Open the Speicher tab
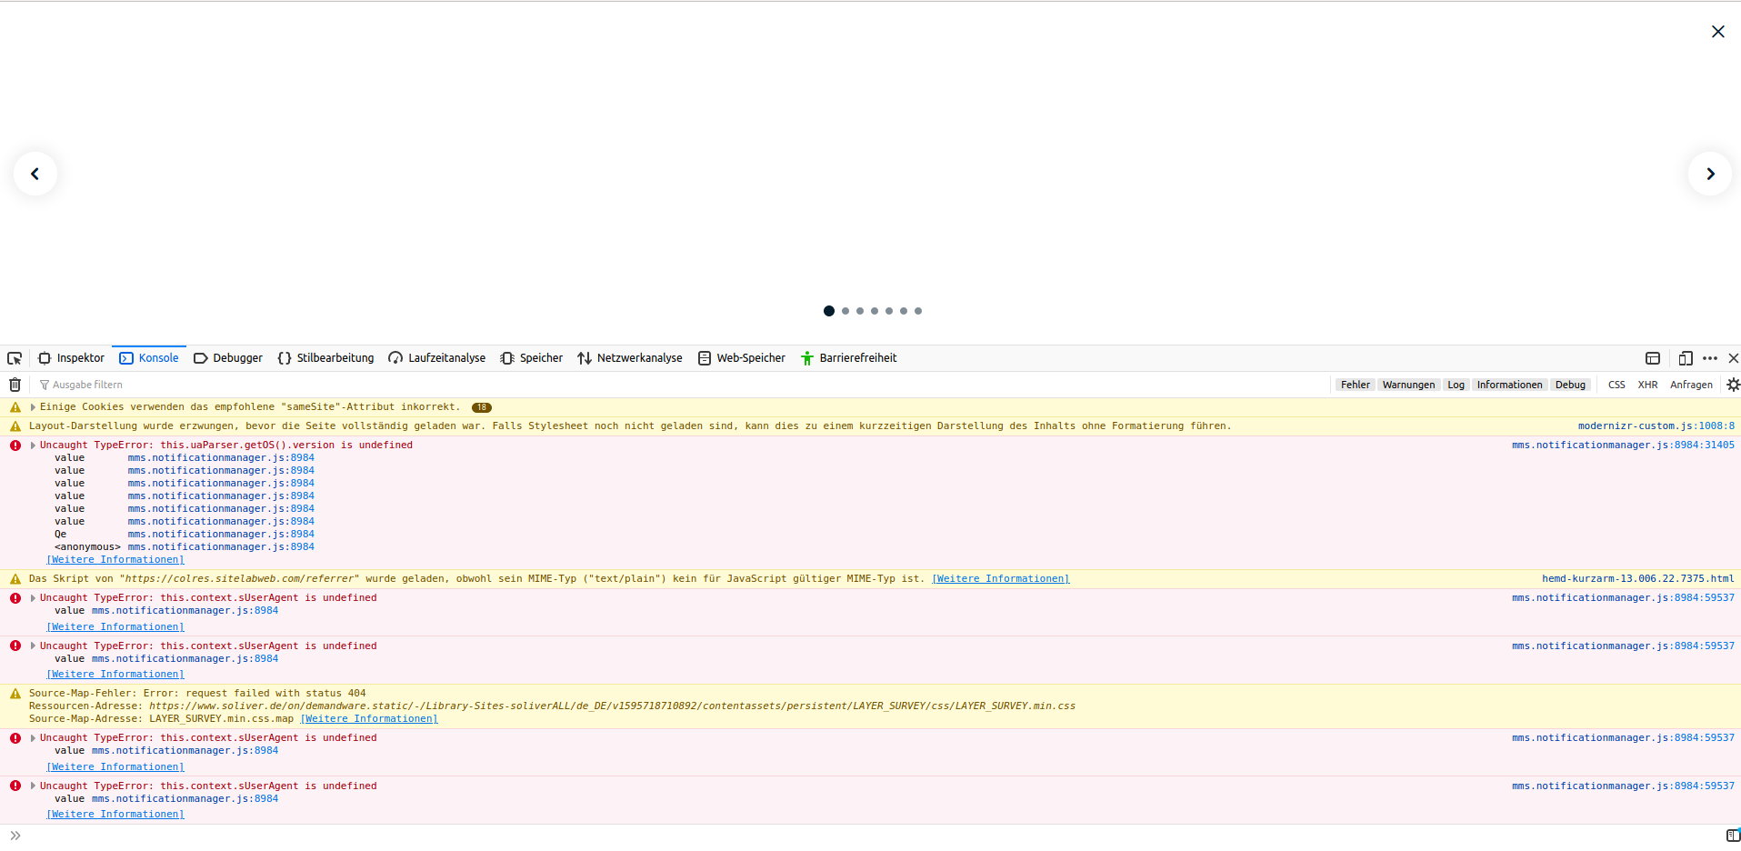 pyautogui.click(x=532, y=358)
